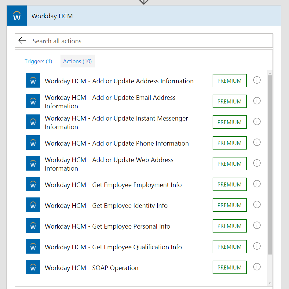The image size is (289, 289).
Task: Choose Add or Update Email Address Information action
Action: click(110, 102)
